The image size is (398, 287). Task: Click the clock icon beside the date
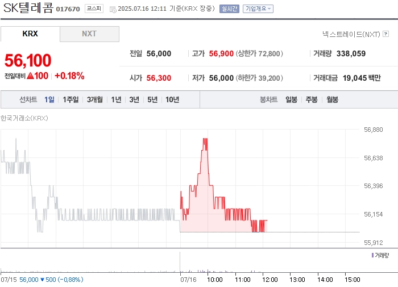click(x=113, y=10)
